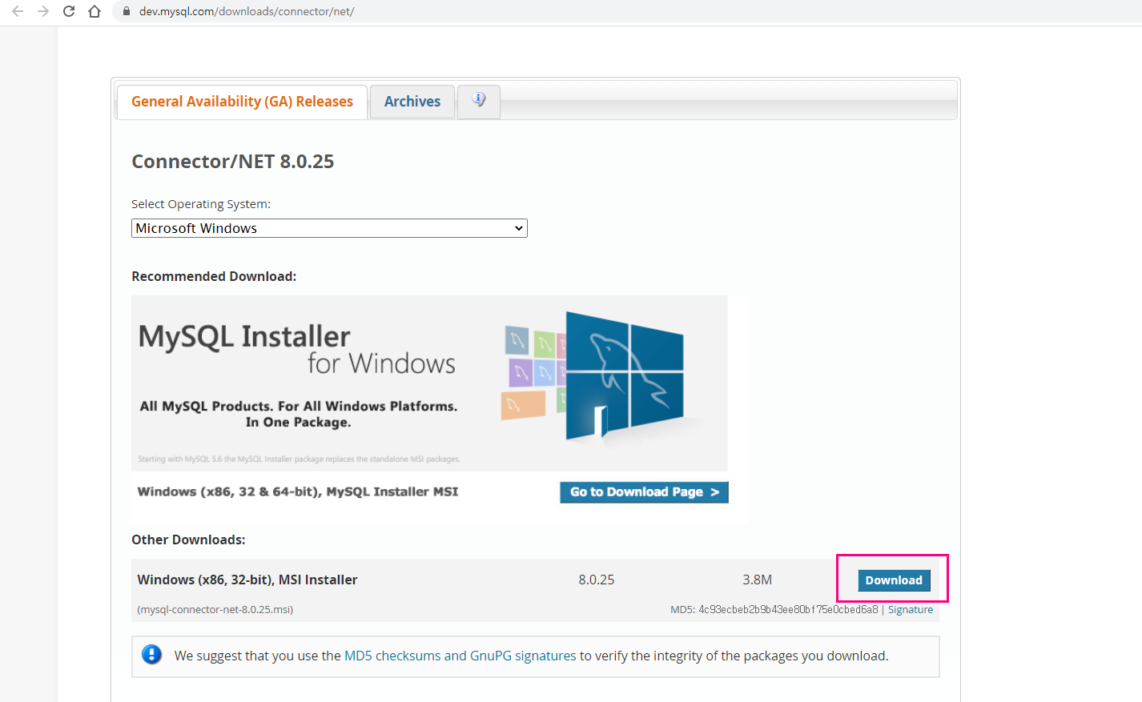This screenshot has width=1142, height=702.
Task: Click the 3.8M file size cell
Action: [x=757, y=580]
